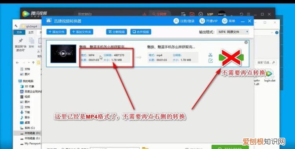Click the output file title on the right side

pos(171,47)
